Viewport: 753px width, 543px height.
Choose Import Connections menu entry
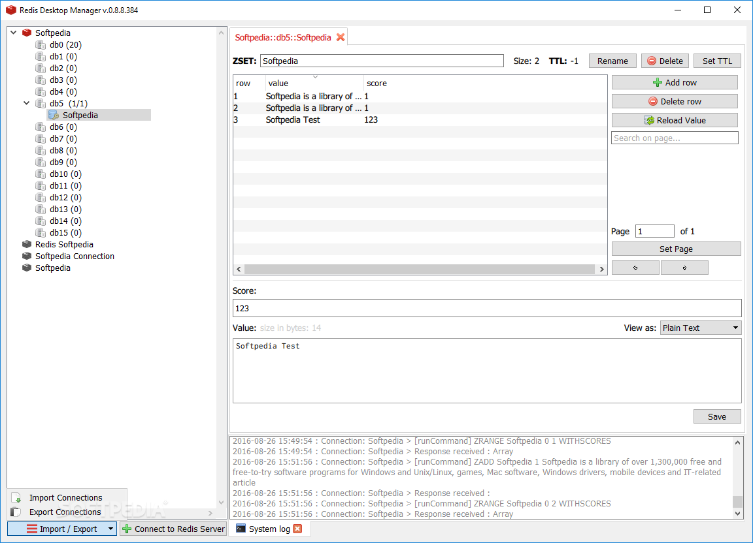pyautogui.click(x=66, y=497)
